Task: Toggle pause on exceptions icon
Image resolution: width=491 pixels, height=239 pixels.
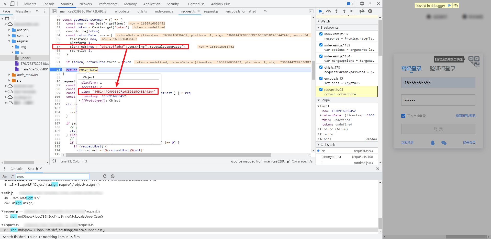Action: click(370, 11)
